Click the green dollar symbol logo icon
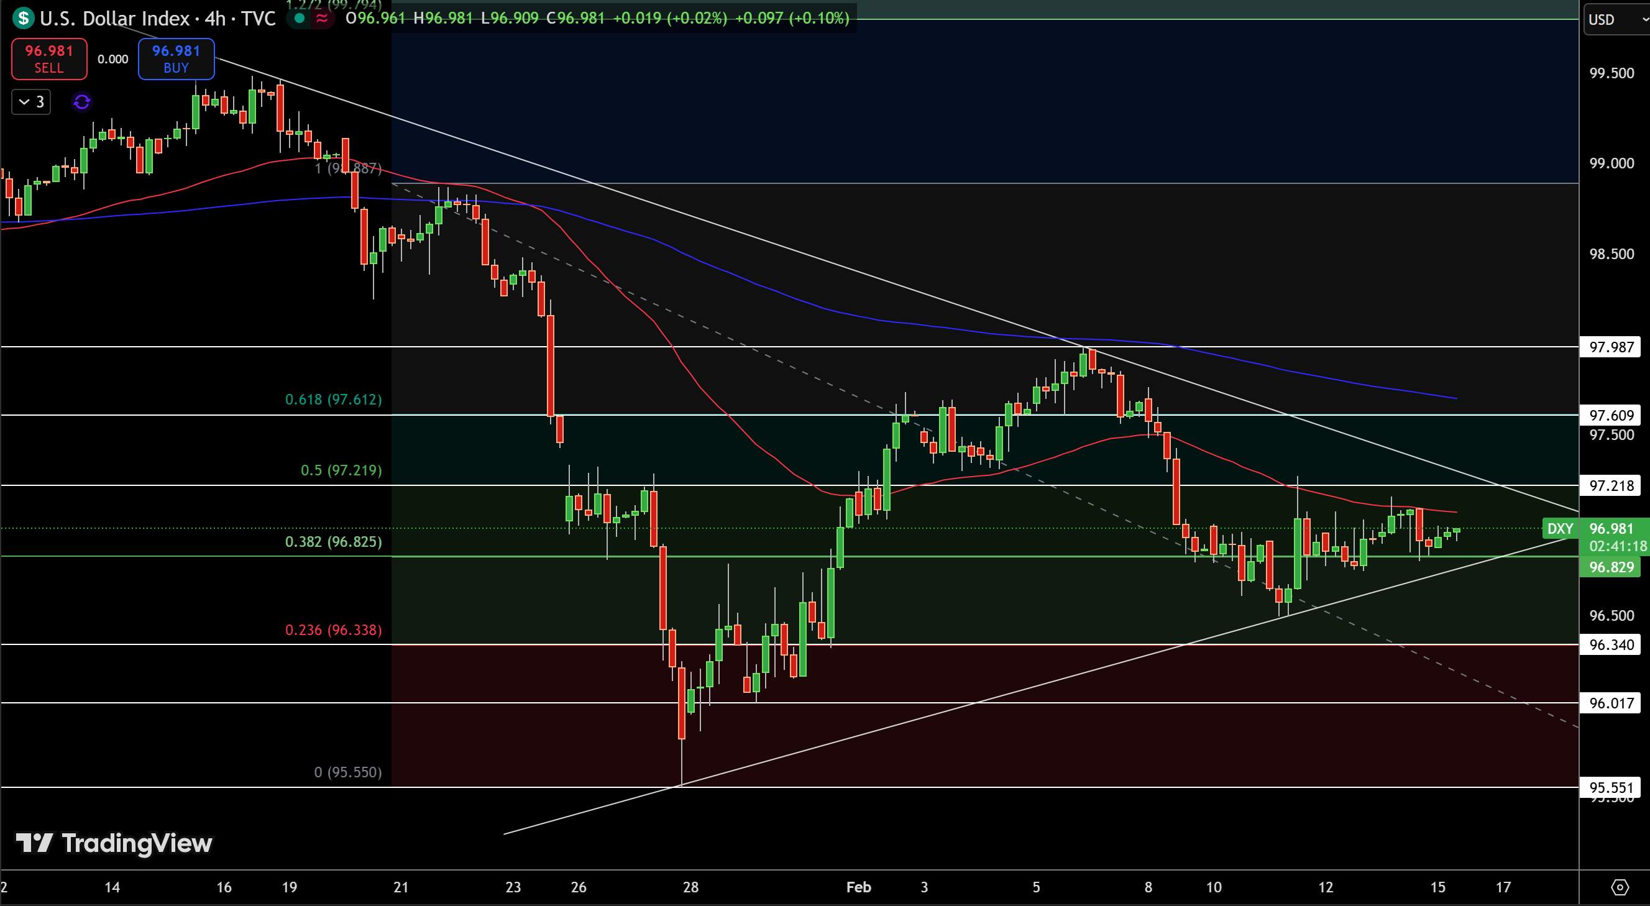This screenshot has height=906, width=1650. tap(24, 18)
